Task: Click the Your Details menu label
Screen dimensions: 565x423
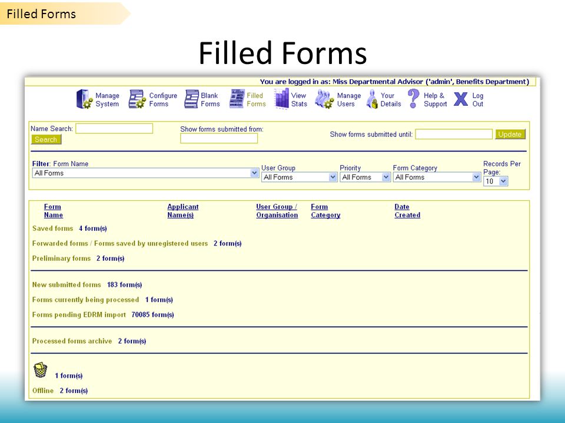Action: (391, 100)
